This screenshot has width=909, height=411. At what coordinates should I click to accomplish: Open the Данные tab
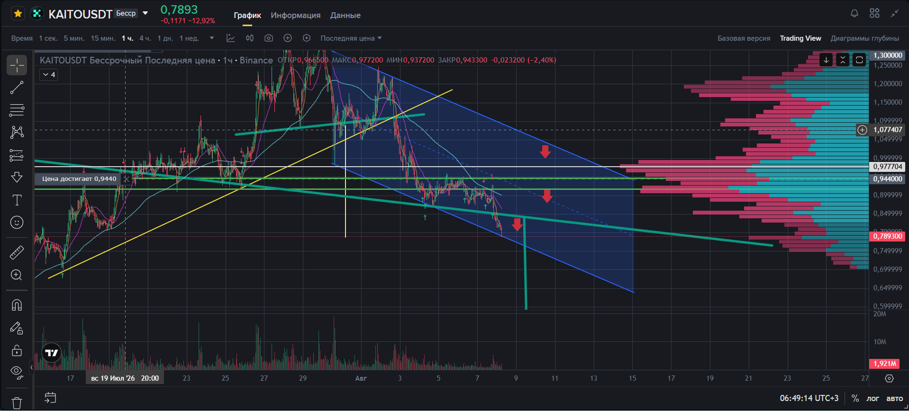point(345,15)
